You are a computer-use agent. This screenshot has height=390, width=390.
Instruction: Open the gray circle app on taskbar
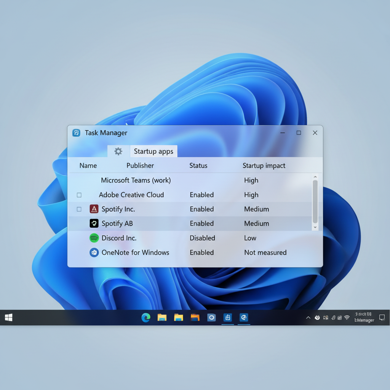[211, 318]
